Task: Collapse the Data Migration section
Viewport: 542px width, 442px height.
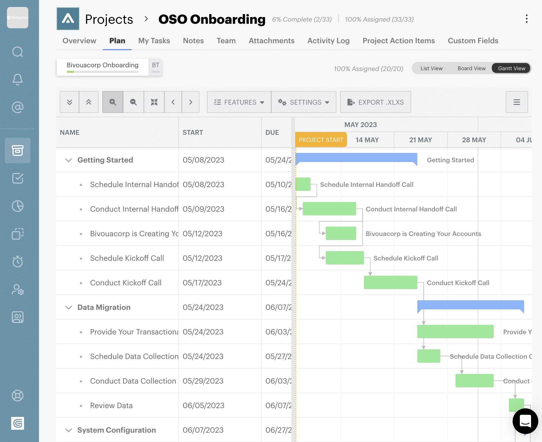Action: click(x=69, y=307)
